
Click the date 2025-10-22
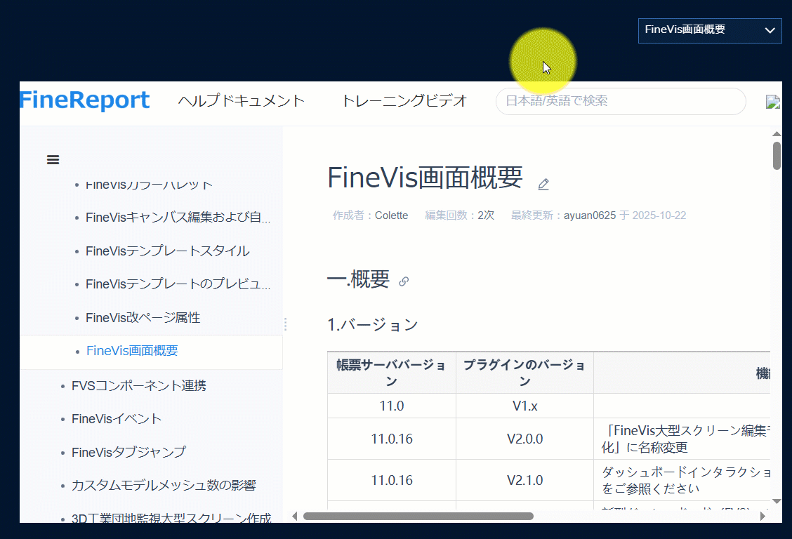click(659, 215)
